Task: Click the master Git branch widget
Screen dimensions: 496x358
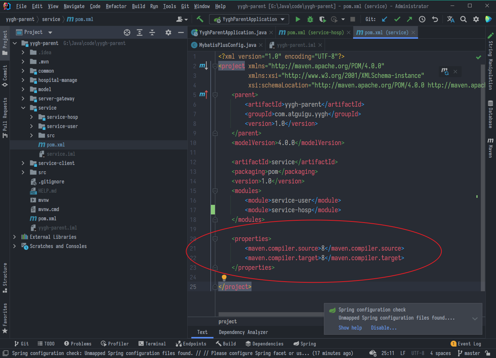Action: click(469, 353)
